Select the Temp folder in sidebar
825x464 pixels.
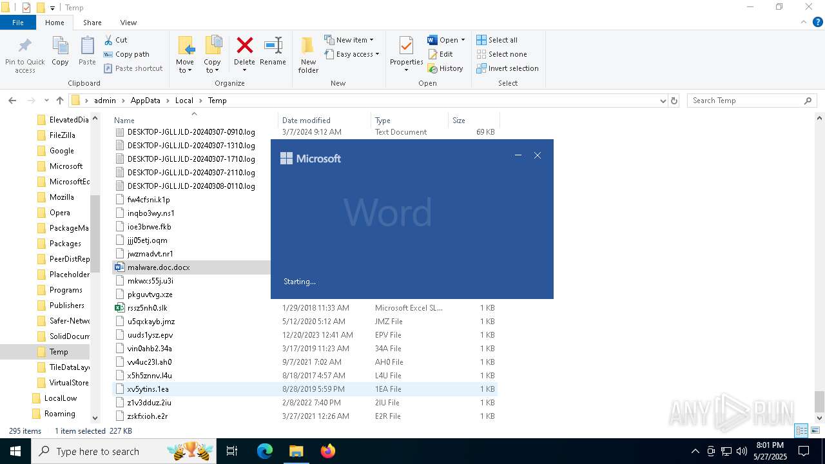[58, 352]
